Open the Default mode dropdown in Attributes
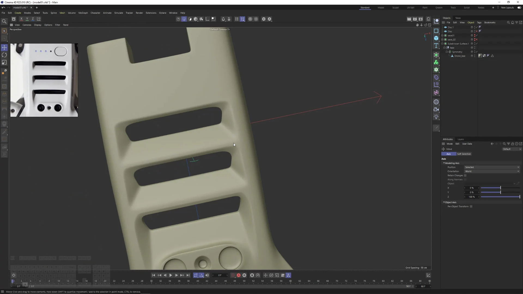 (x=512, y=149)
